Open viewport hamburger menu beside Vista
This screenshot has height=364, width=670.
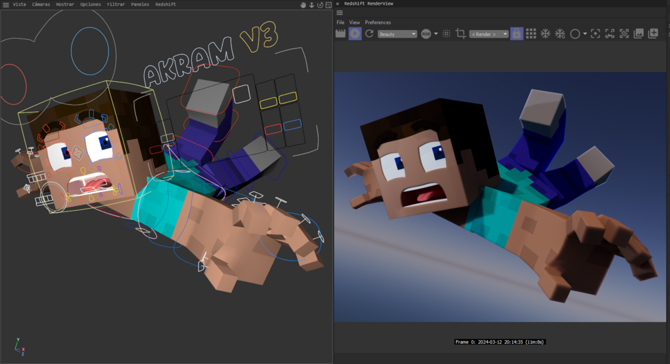coord(5,5)
